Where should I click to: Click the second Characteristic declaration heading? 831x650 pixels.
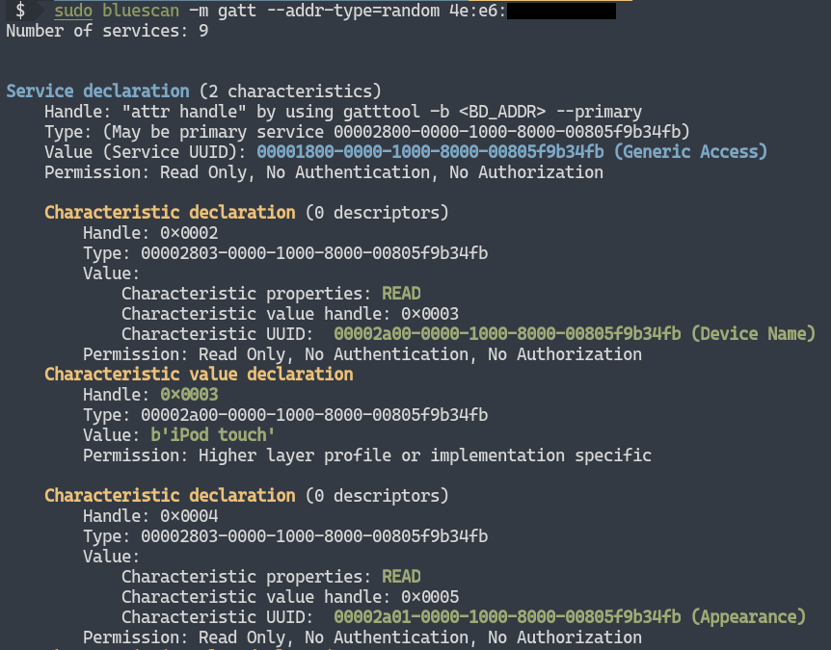coord(170,495)
